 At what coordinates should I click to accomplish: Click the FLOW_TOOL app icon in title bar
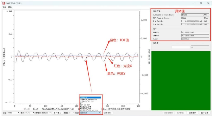4,3
